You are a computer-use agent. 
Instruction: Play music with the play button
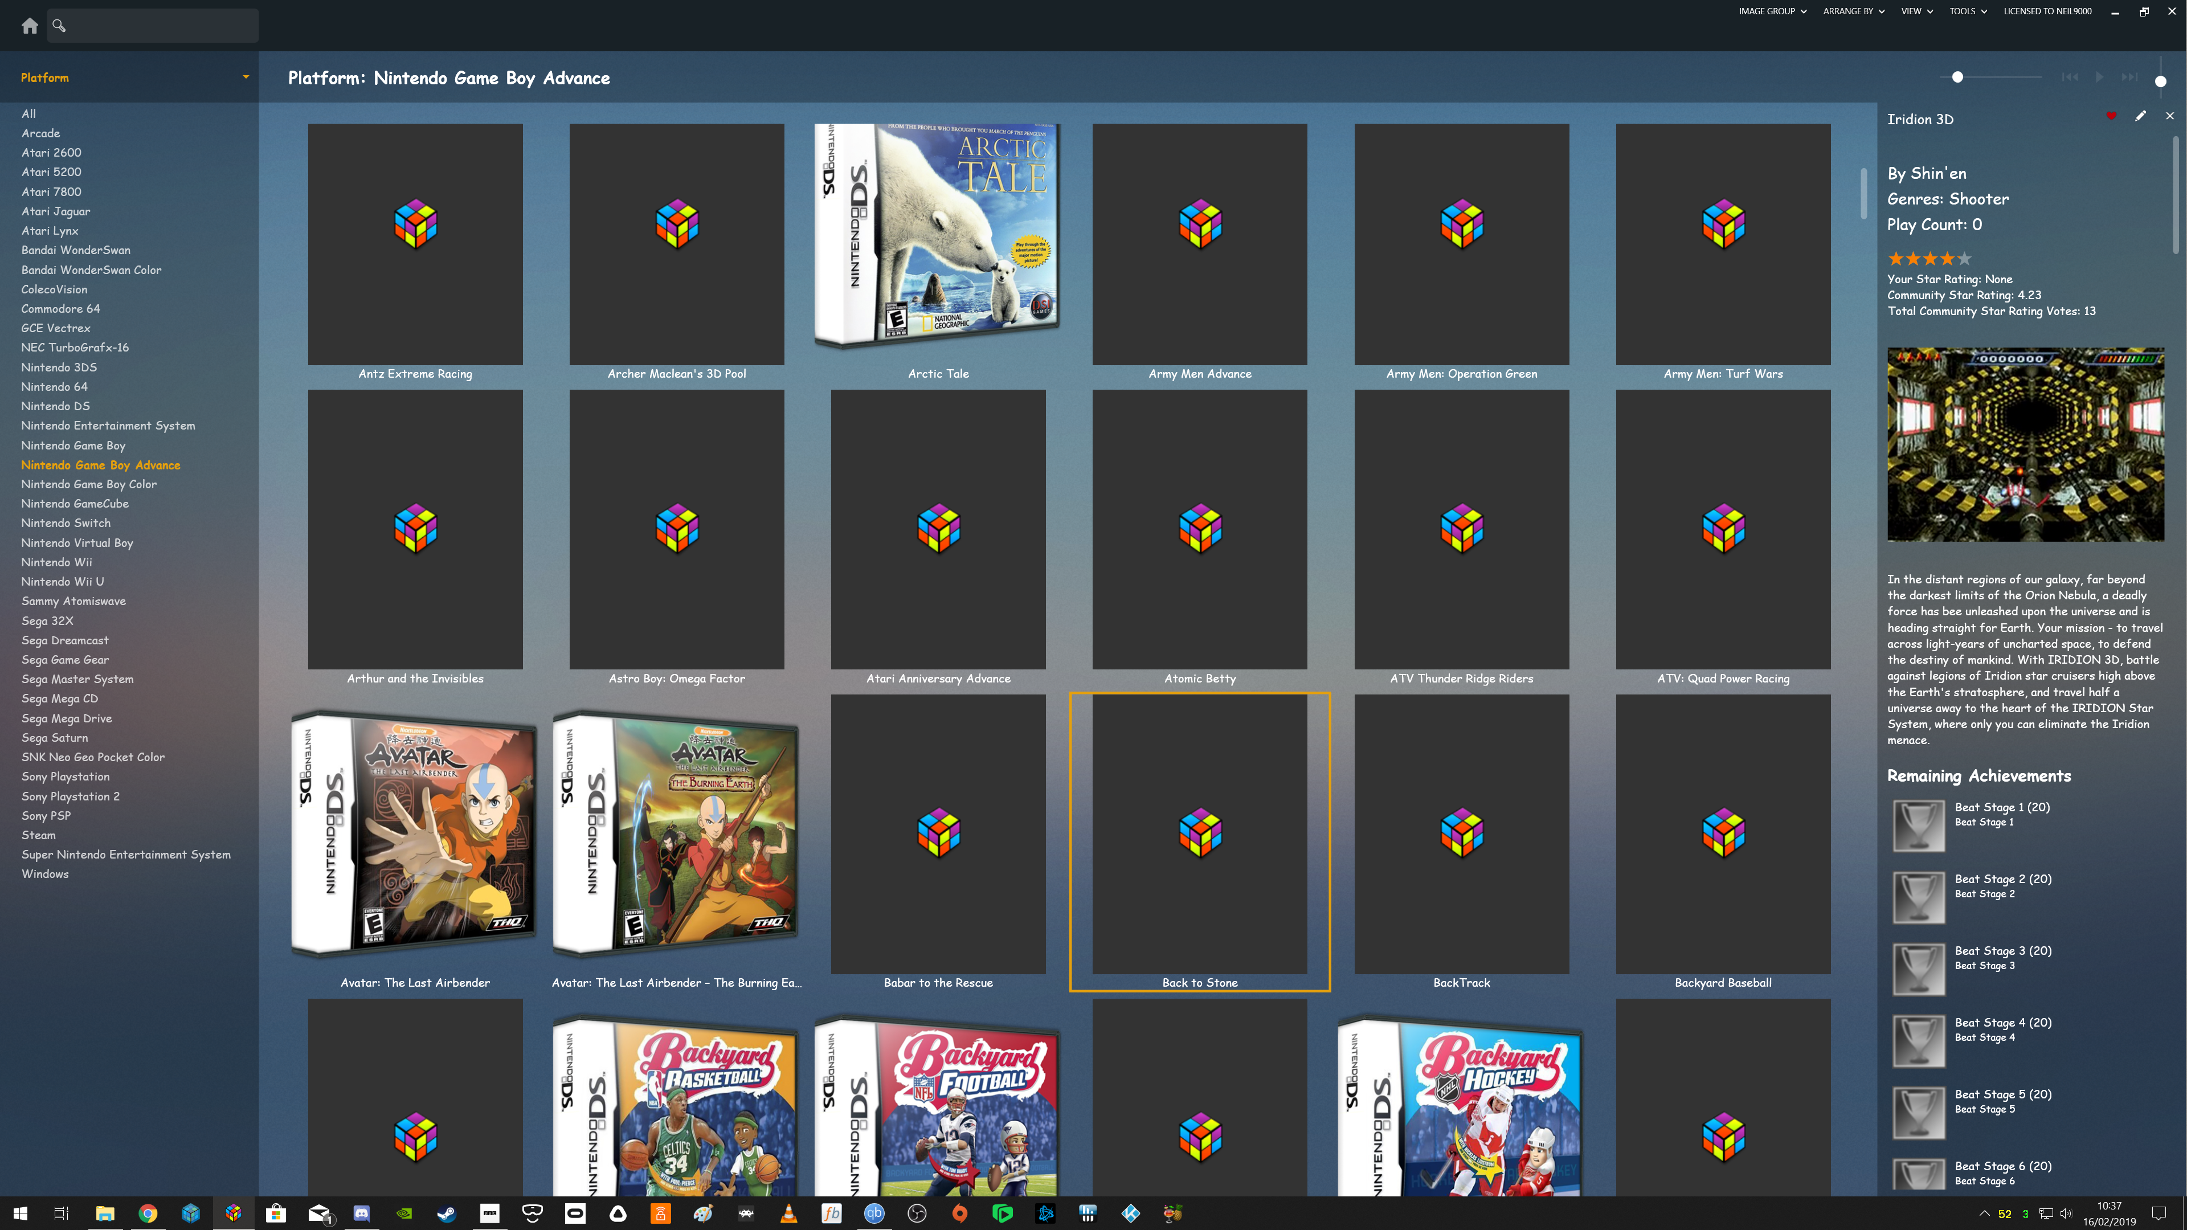click(2099, 77)
